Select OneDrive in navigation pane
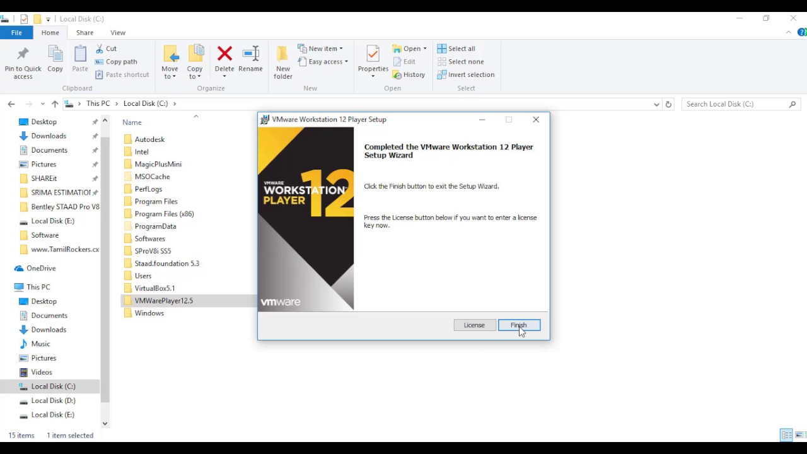The width and height of the screenshot is (807, 454). [41, 269]
